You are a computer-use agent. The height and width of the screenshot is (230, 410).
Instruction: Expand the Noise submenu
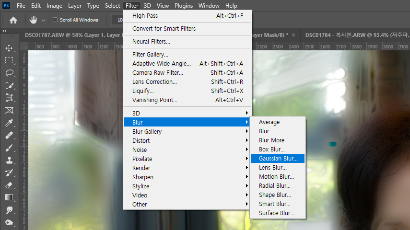tap(187, 150)
